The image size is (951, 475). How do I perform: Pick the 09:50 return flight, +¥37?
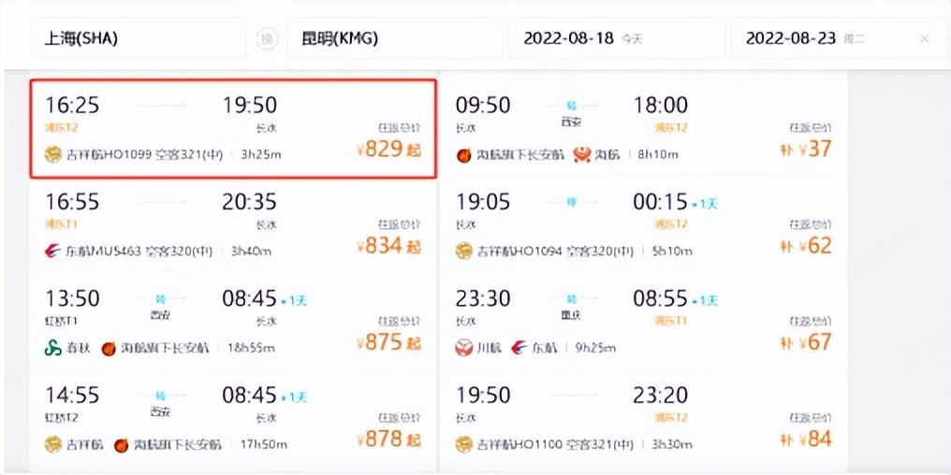(643, 127)
